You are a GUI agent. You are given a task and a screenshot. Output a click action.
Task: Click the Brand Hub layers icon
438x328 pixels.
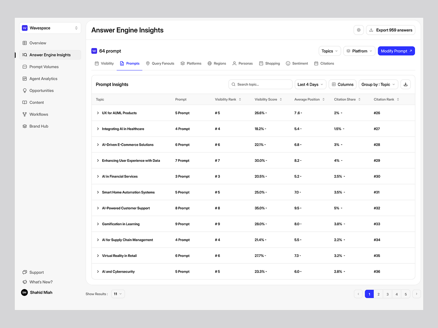click(25, 126)
